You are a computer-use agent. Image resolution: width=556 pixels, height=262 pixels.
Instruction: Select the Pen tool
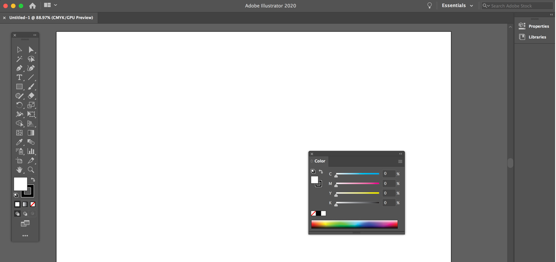(19, 68)
